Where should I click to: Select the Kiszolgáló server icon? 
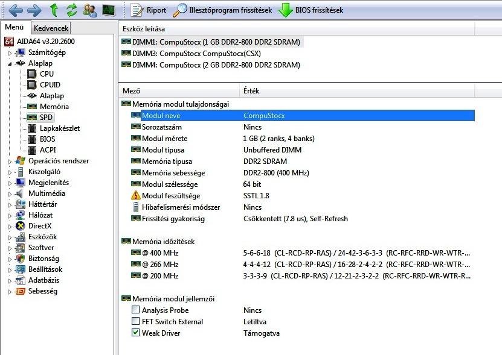point(21,172)
